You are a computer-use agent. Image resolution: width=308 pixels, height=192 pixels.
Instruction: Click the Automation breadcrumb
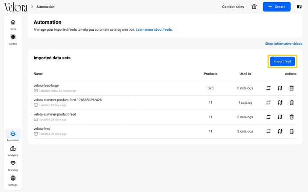(x=45, y=7)
